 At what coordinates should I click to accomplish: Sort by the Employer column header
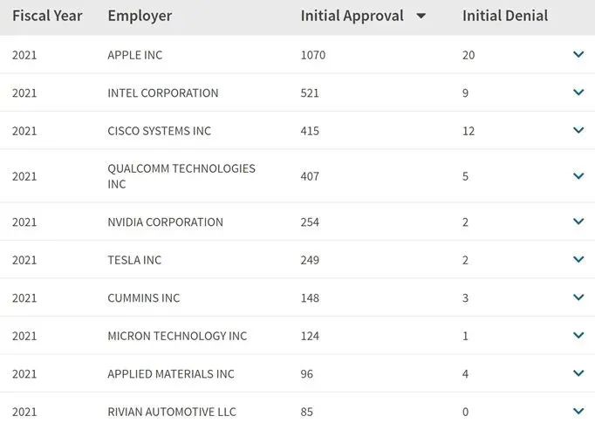140,16
